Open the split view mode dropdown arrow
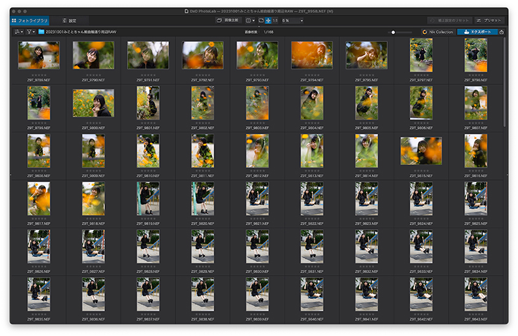 point(253,21)
